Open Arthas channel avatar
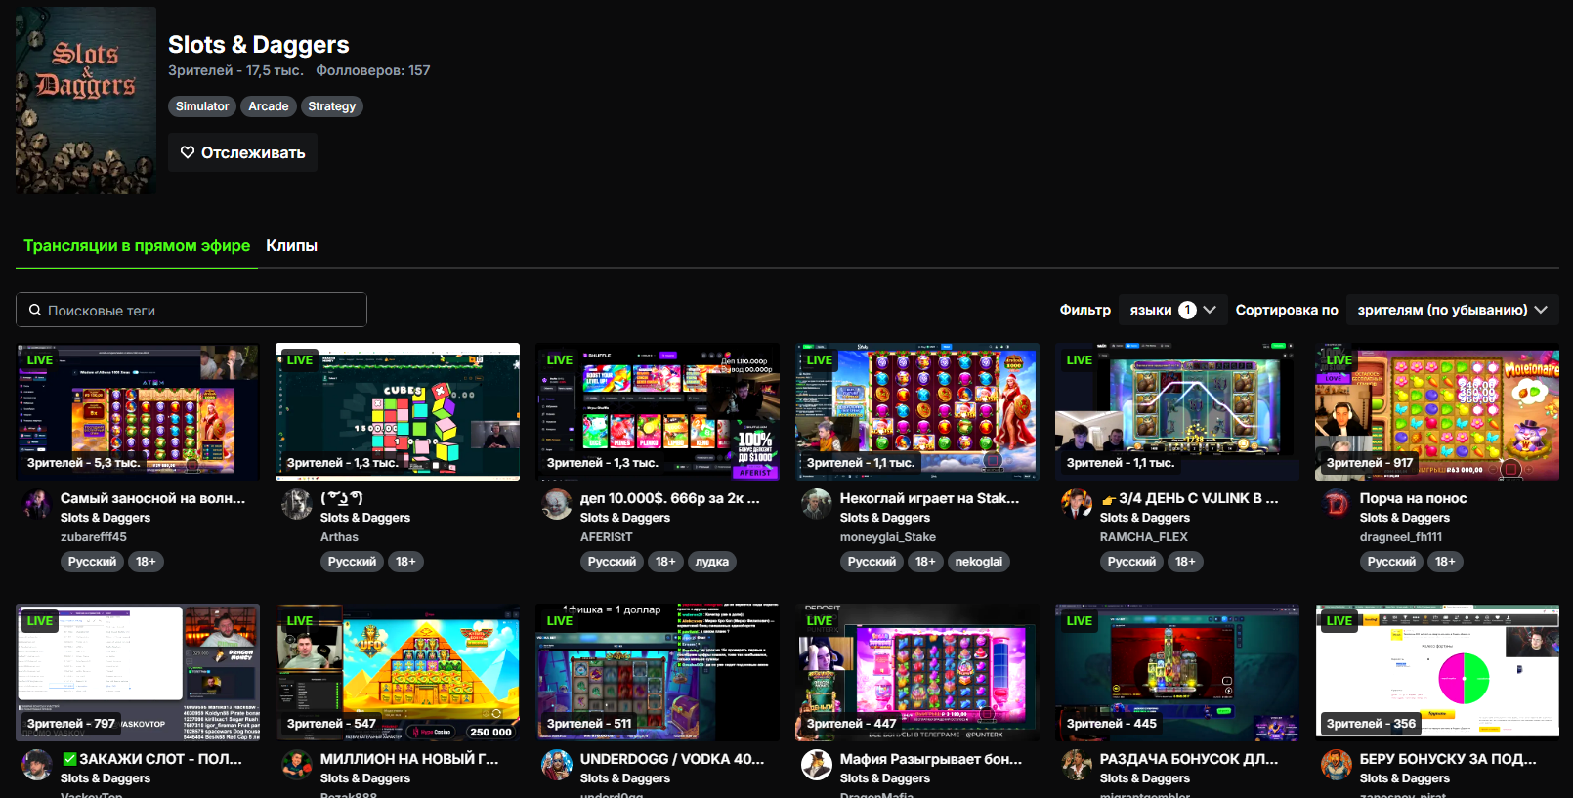The height and width of the screenshot is (798, 1573). (297, 504)
